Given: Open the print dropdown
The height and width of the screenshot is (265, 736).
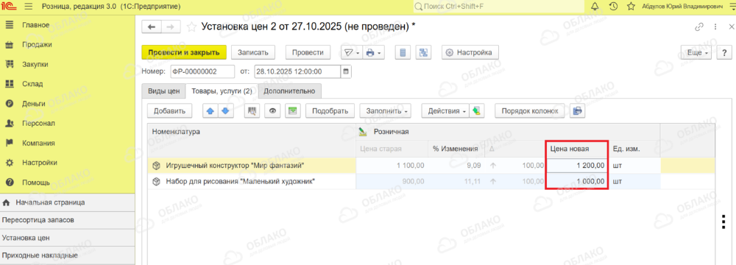Looking at the screenshot, I should pyautogui.click(x=374, y=52).
